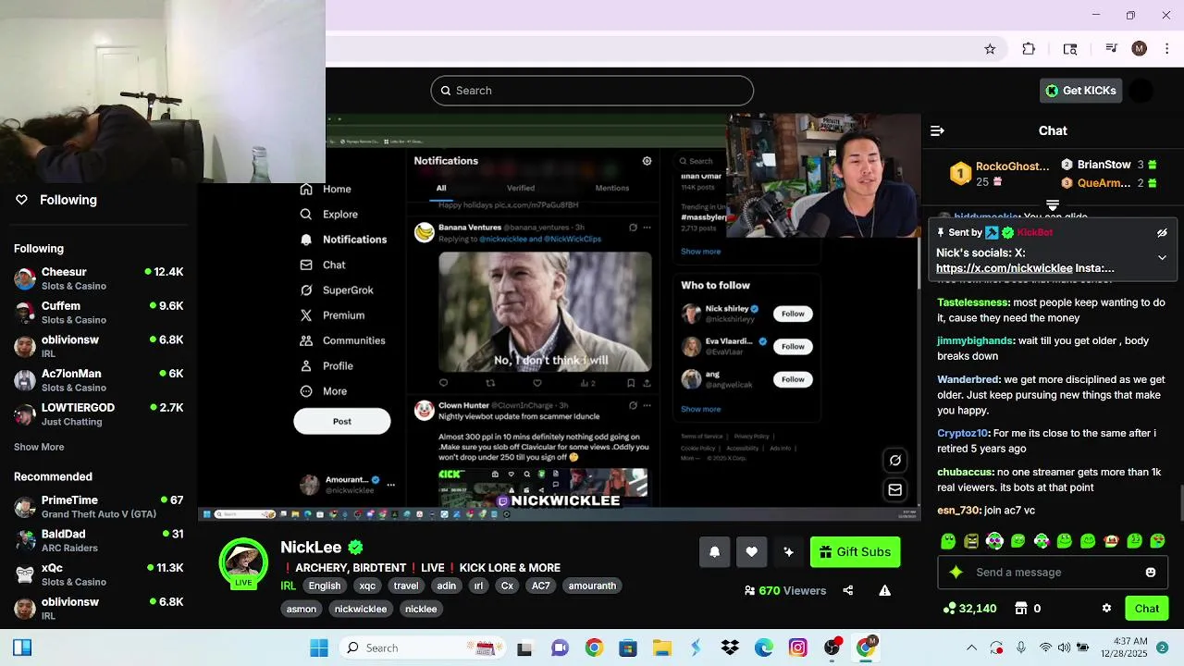Open PrimeTime's recommended channel
The height and width of the screenshot is (666, 1184).
98,507
